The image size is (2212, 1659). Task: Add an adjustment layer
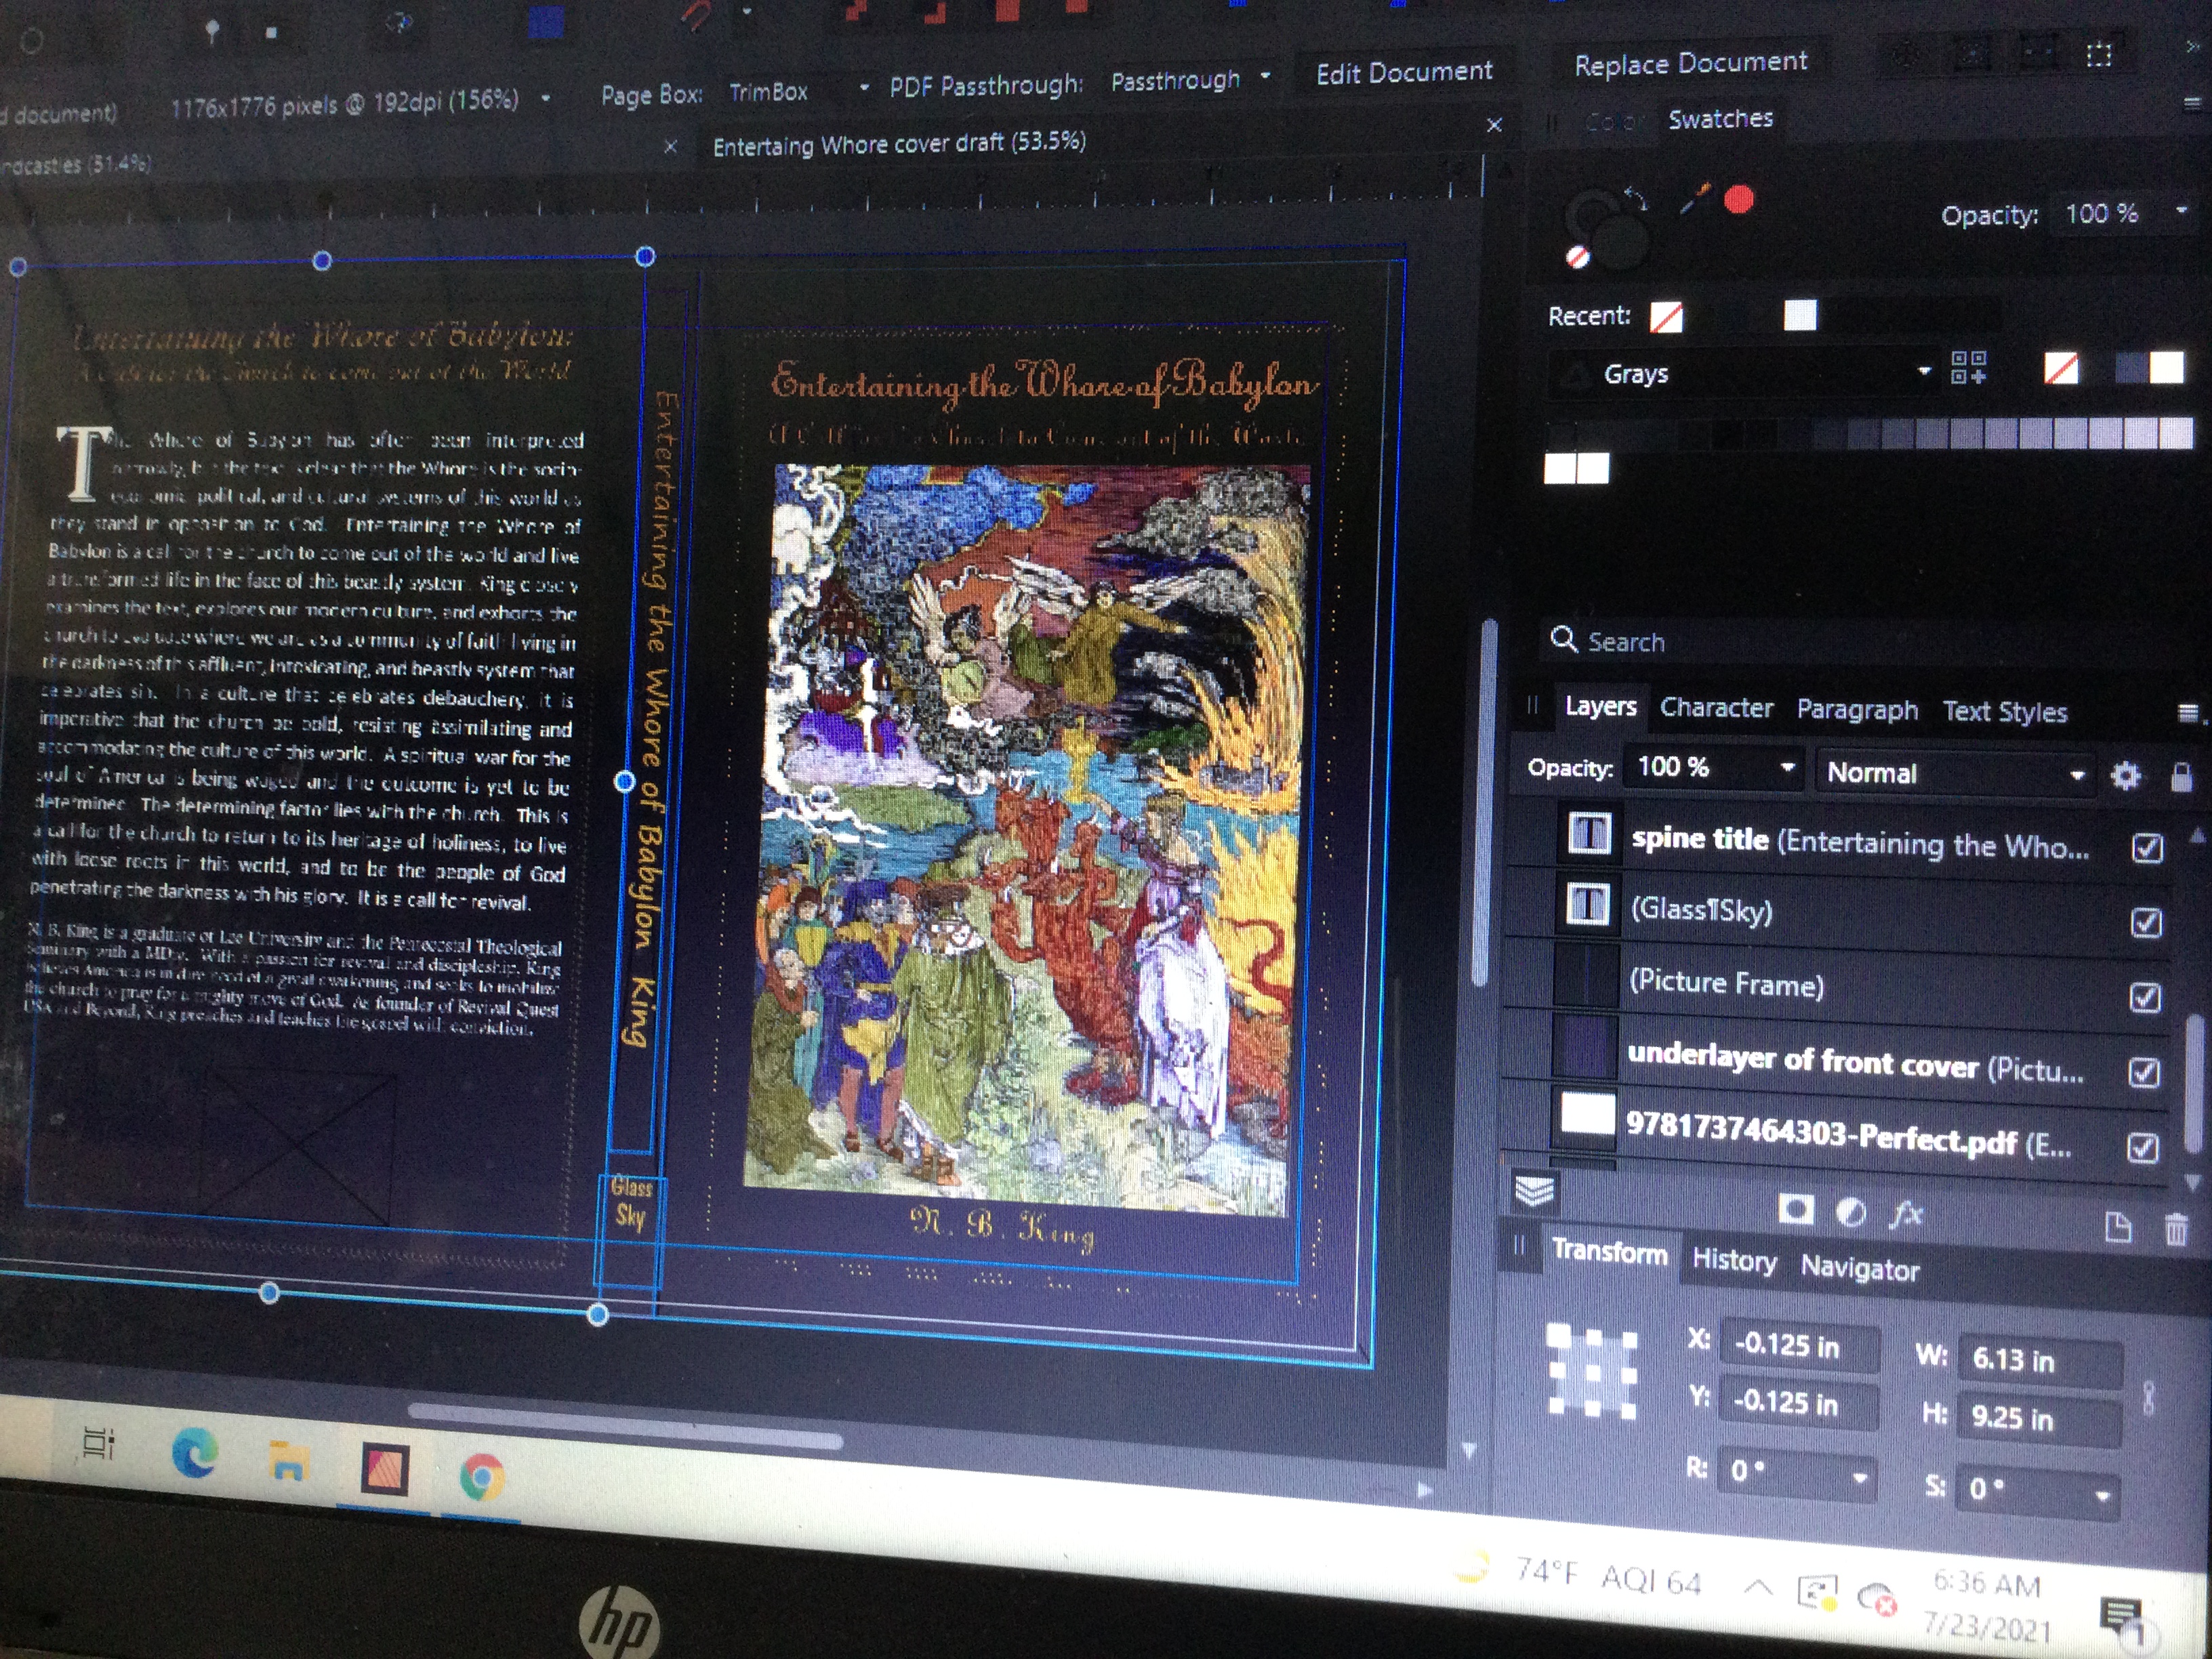[x=1851, y=1213]
